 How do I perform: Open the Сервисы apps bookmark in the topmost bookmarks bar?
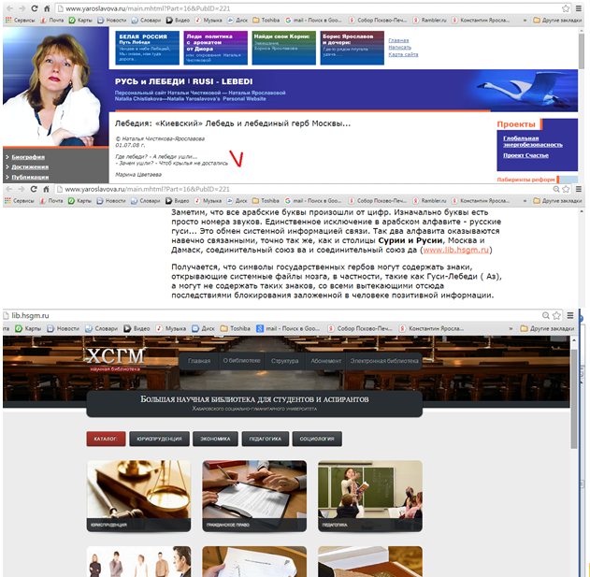coord(20,21)
